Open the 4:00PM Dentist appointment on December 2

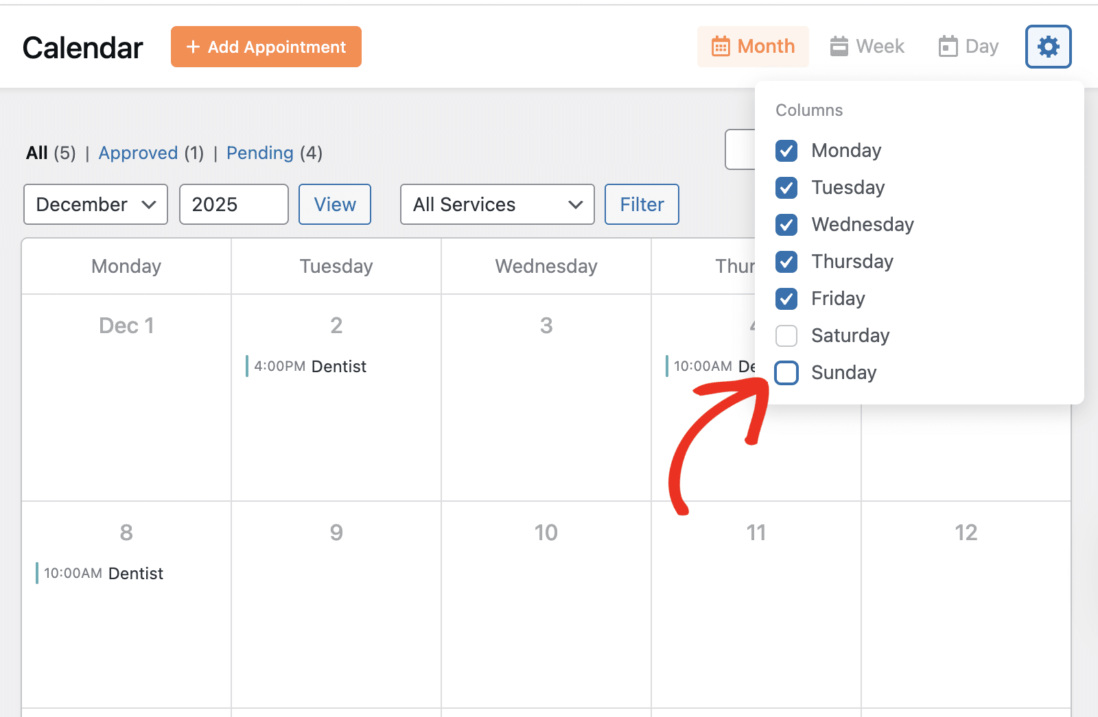(x=307, y=366)
